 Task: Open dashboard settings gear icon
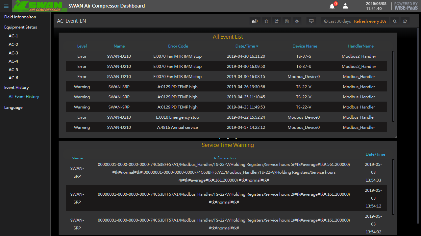pos(297,21)
